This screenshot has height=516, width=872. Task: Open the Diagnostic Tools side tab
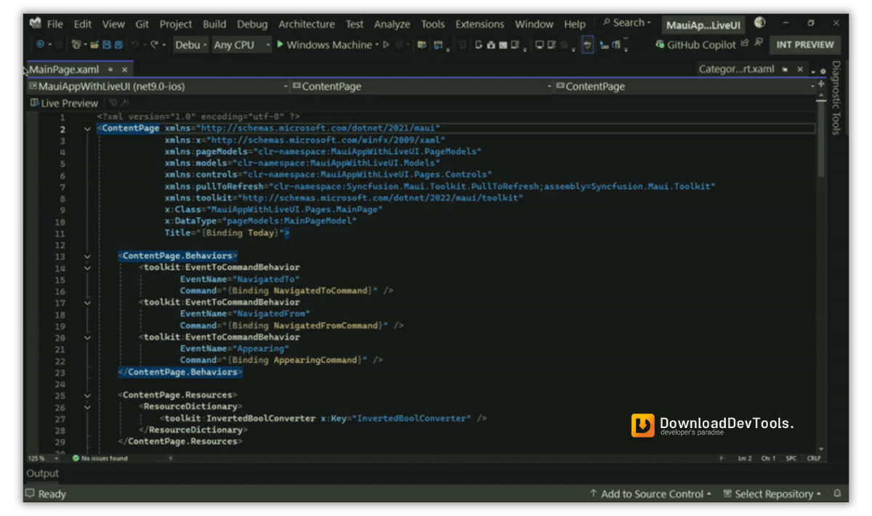pyautogui.click(x=836, y=98)
